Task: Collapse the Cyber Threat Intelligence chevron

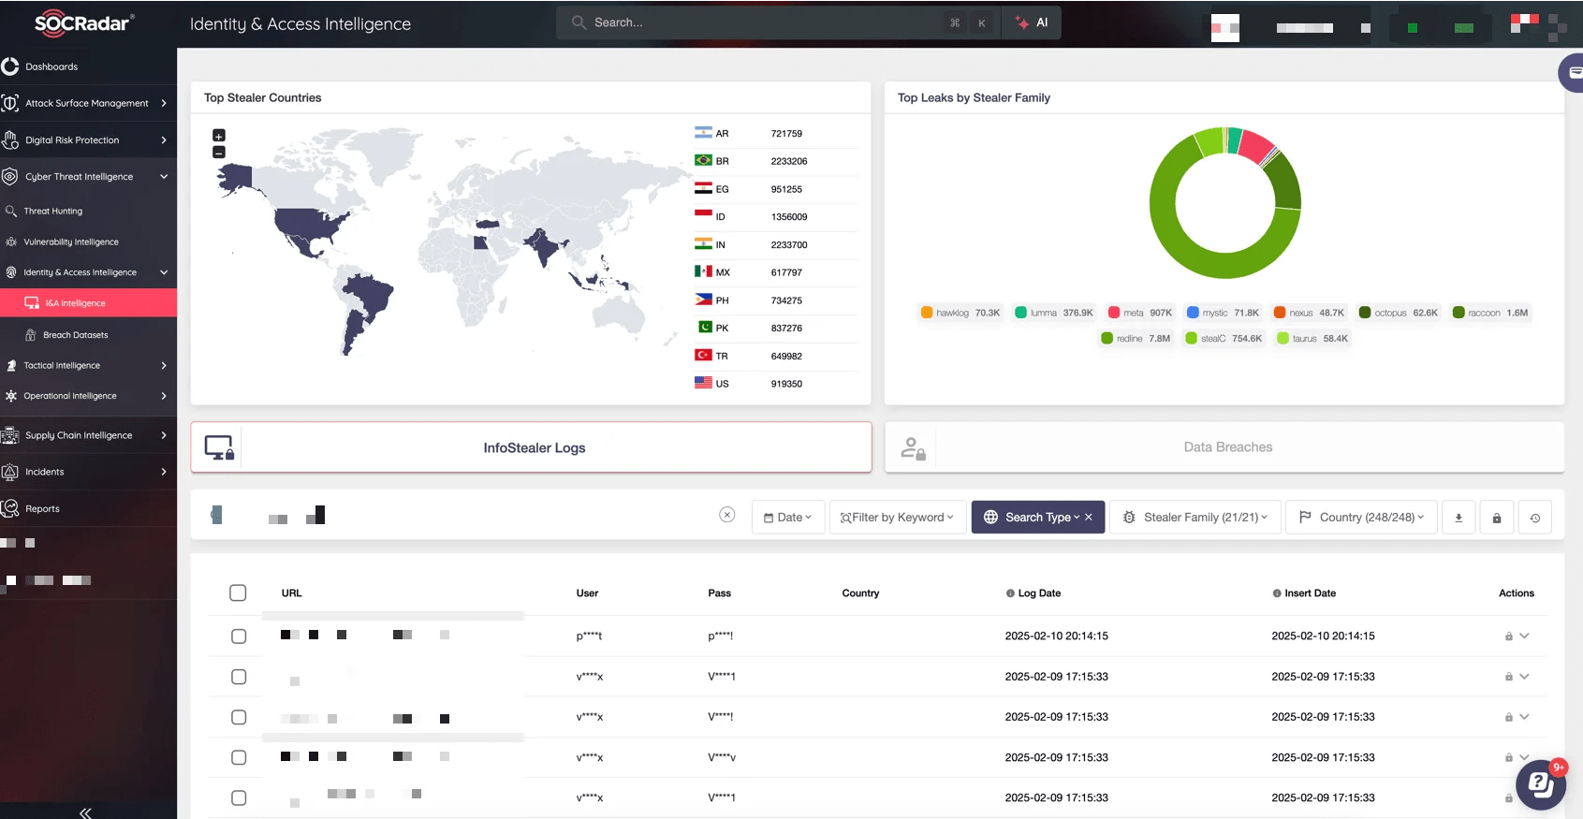Action: coord(164,176)
